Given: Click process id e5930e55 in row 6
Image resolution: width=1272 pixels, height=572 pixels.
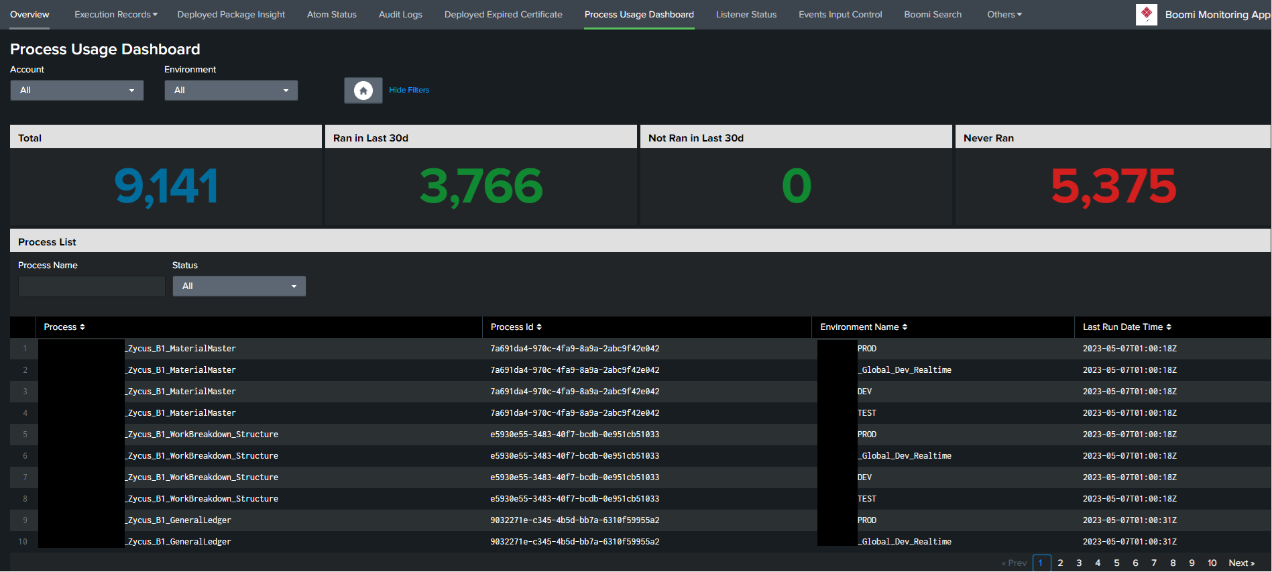Looking at the screenshot, I should pyautogui.click(x=575, y=456).
